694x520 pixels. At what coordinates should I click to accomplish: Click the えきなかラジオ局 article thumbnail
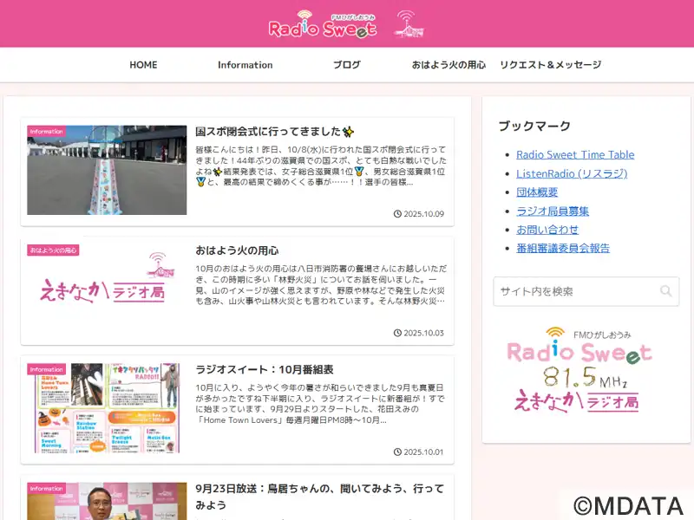(x=107, y=289)
